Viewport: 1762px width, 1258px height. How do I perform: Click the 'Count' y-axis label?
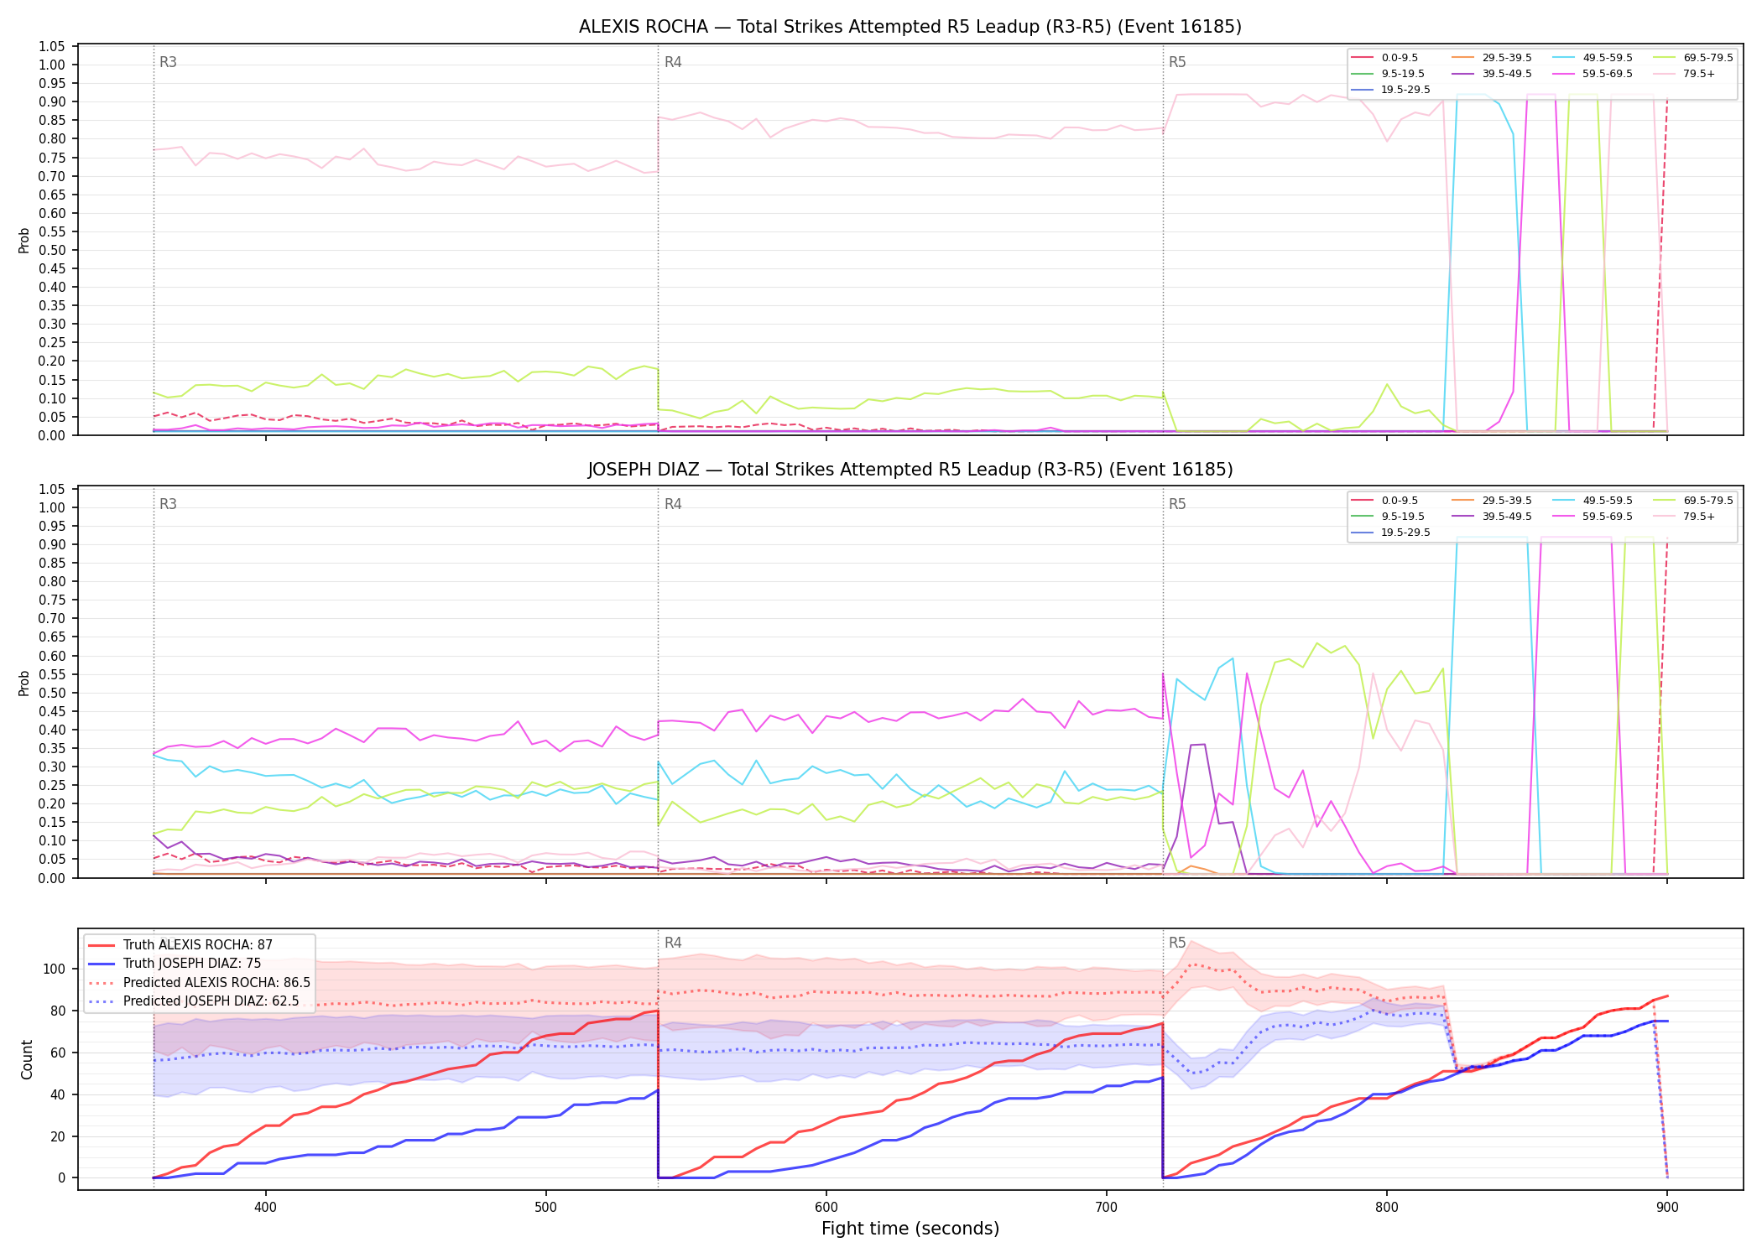(27, 1059)
